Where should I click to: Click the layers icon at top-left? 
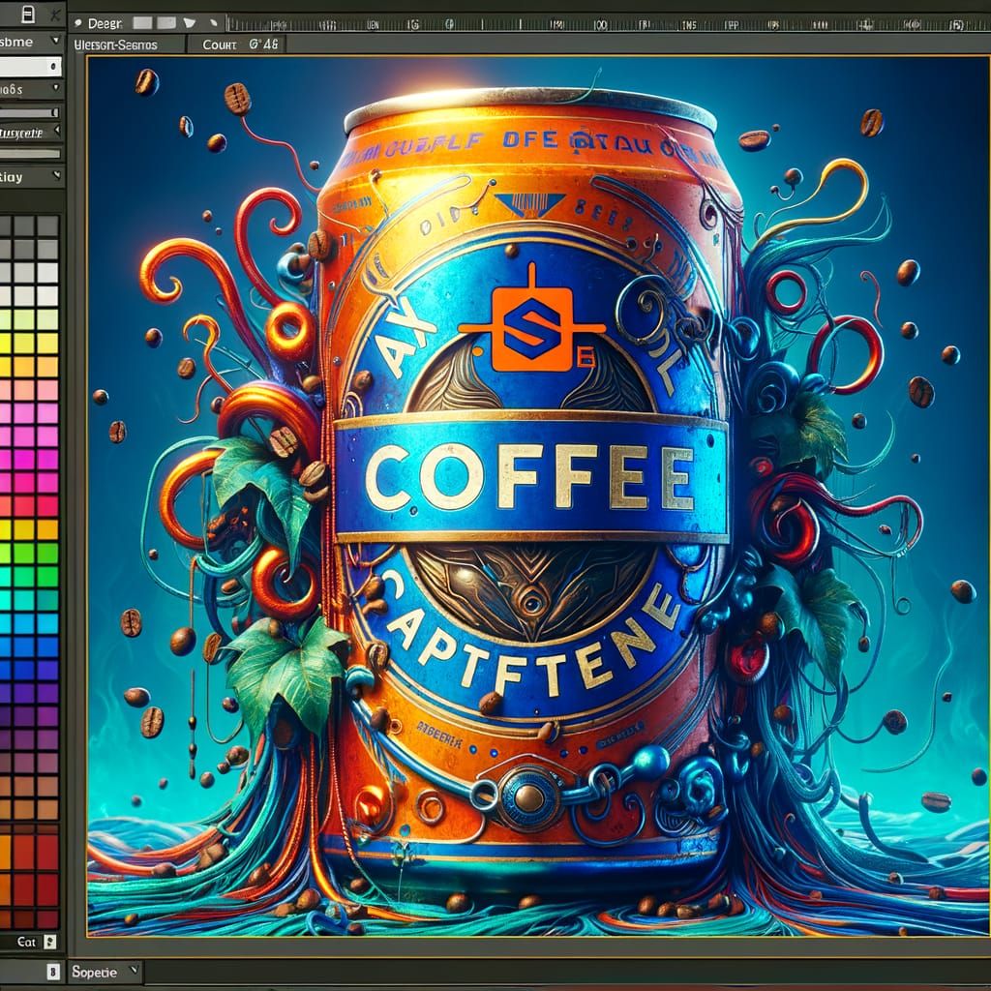point(27,14)
